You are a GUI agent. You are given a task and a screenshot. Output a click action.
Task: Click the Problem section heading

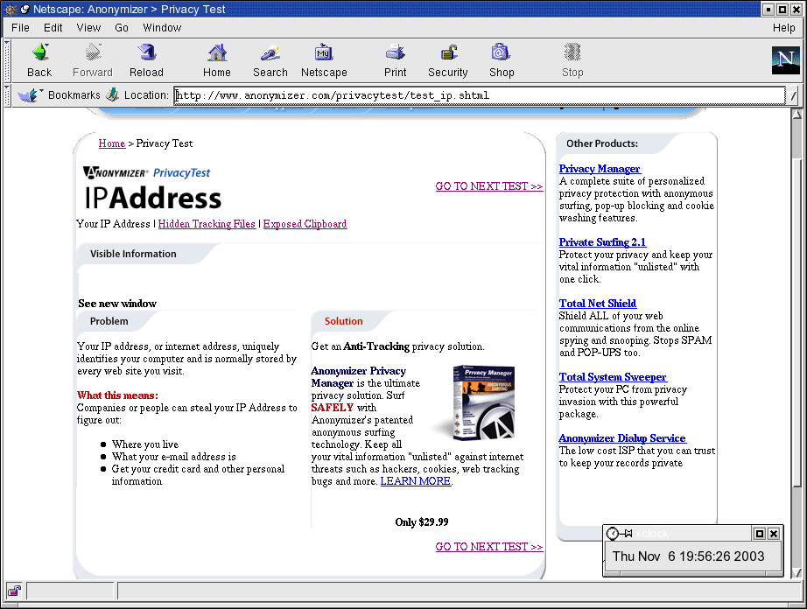point(109,321)
